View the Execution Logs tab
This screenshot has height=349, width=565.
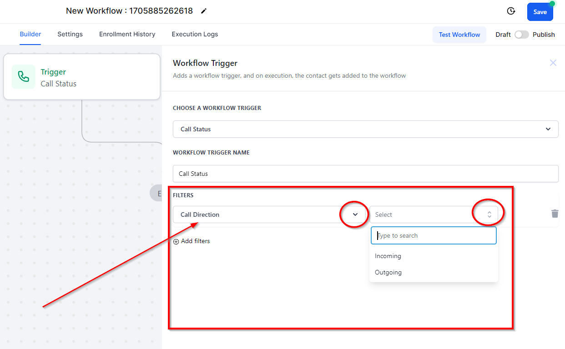(195, 34)
